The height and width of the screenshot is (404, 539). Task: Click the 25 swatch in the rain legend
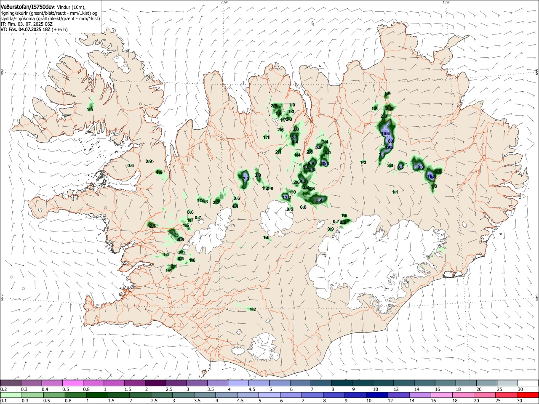506,395
